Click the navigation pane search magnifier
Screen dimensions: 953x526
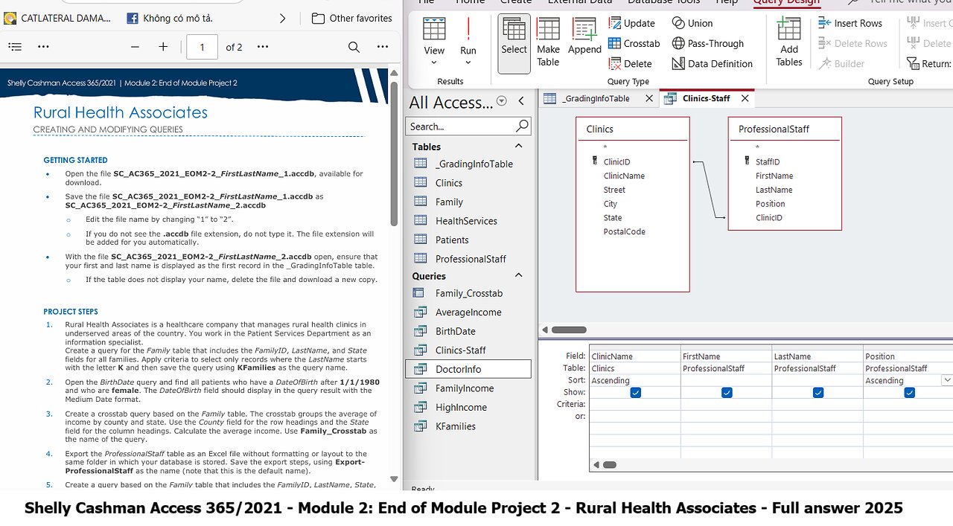coord(522,126)
